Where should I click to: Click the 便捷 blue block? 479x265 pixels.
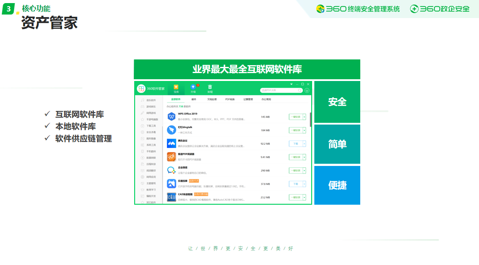click(x=337, y=185)
